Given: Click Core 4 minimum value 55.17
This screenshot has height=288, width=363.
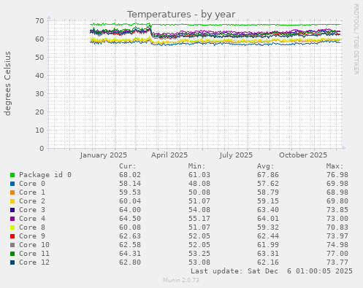Looking at the screenshot, I should tap(199, 219).
